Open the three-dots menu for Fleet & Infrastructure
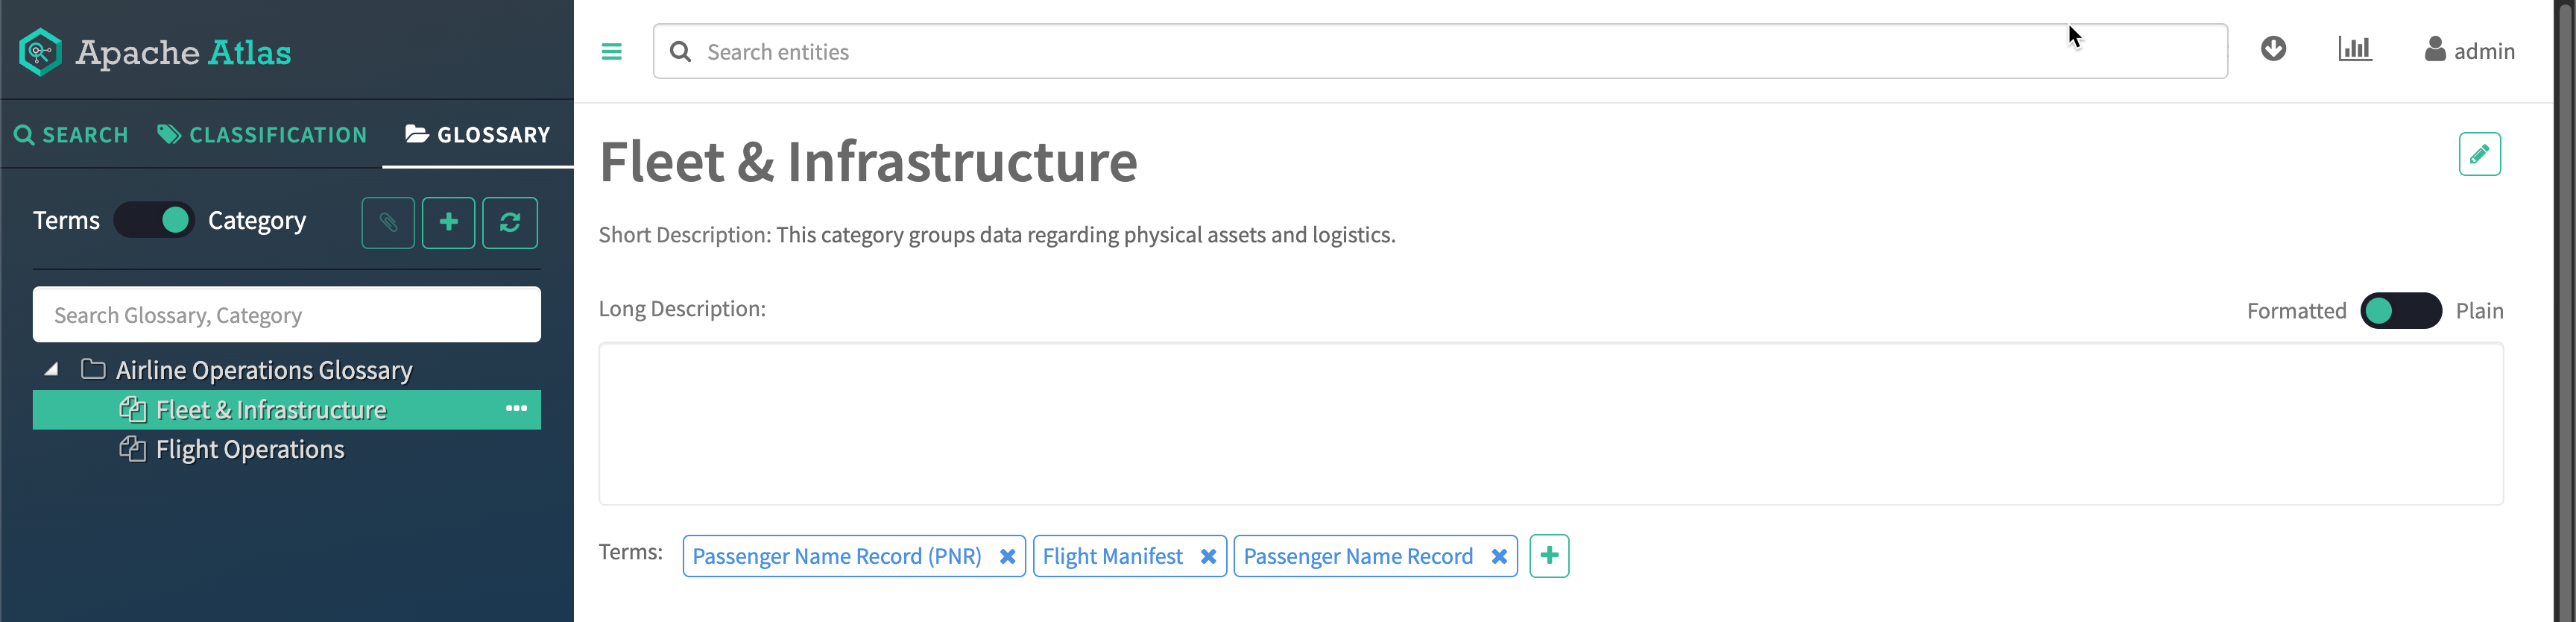The image size is (2576, 622). [x=516, y=409]
